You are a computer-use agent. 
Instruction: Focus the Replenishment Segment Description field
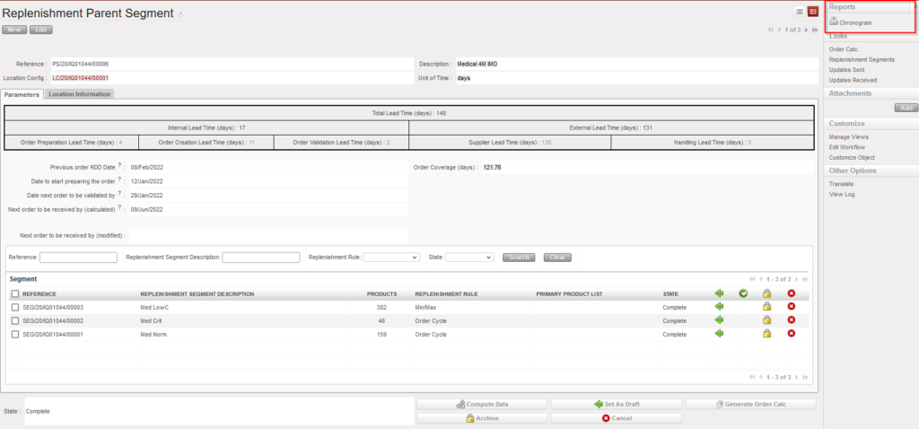tap(260, 258)
